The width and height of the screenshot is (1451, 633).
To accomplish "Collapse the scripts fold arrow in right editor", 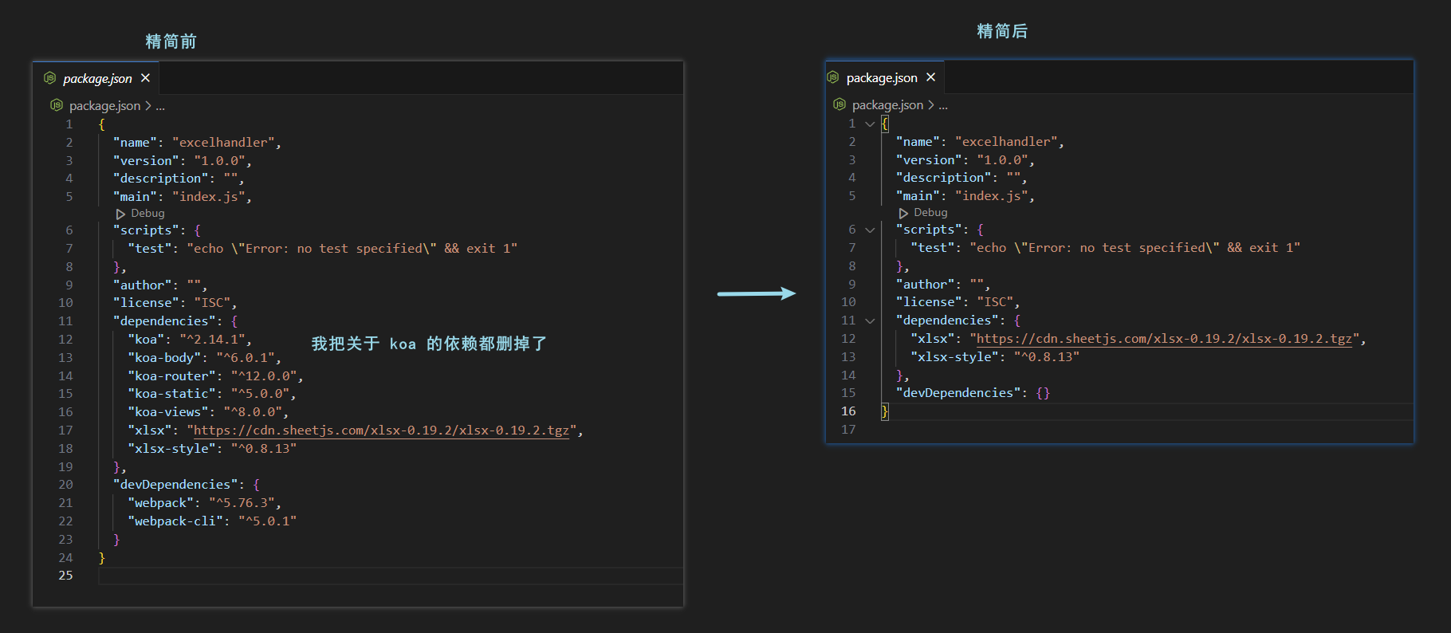I will (x=870, y=230).
